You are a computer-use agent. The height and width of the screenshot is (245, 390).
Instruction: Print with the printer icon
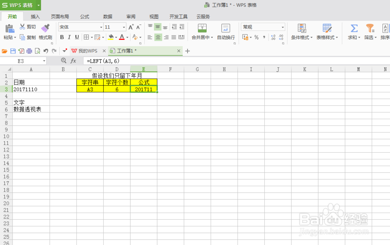[29, 51]
